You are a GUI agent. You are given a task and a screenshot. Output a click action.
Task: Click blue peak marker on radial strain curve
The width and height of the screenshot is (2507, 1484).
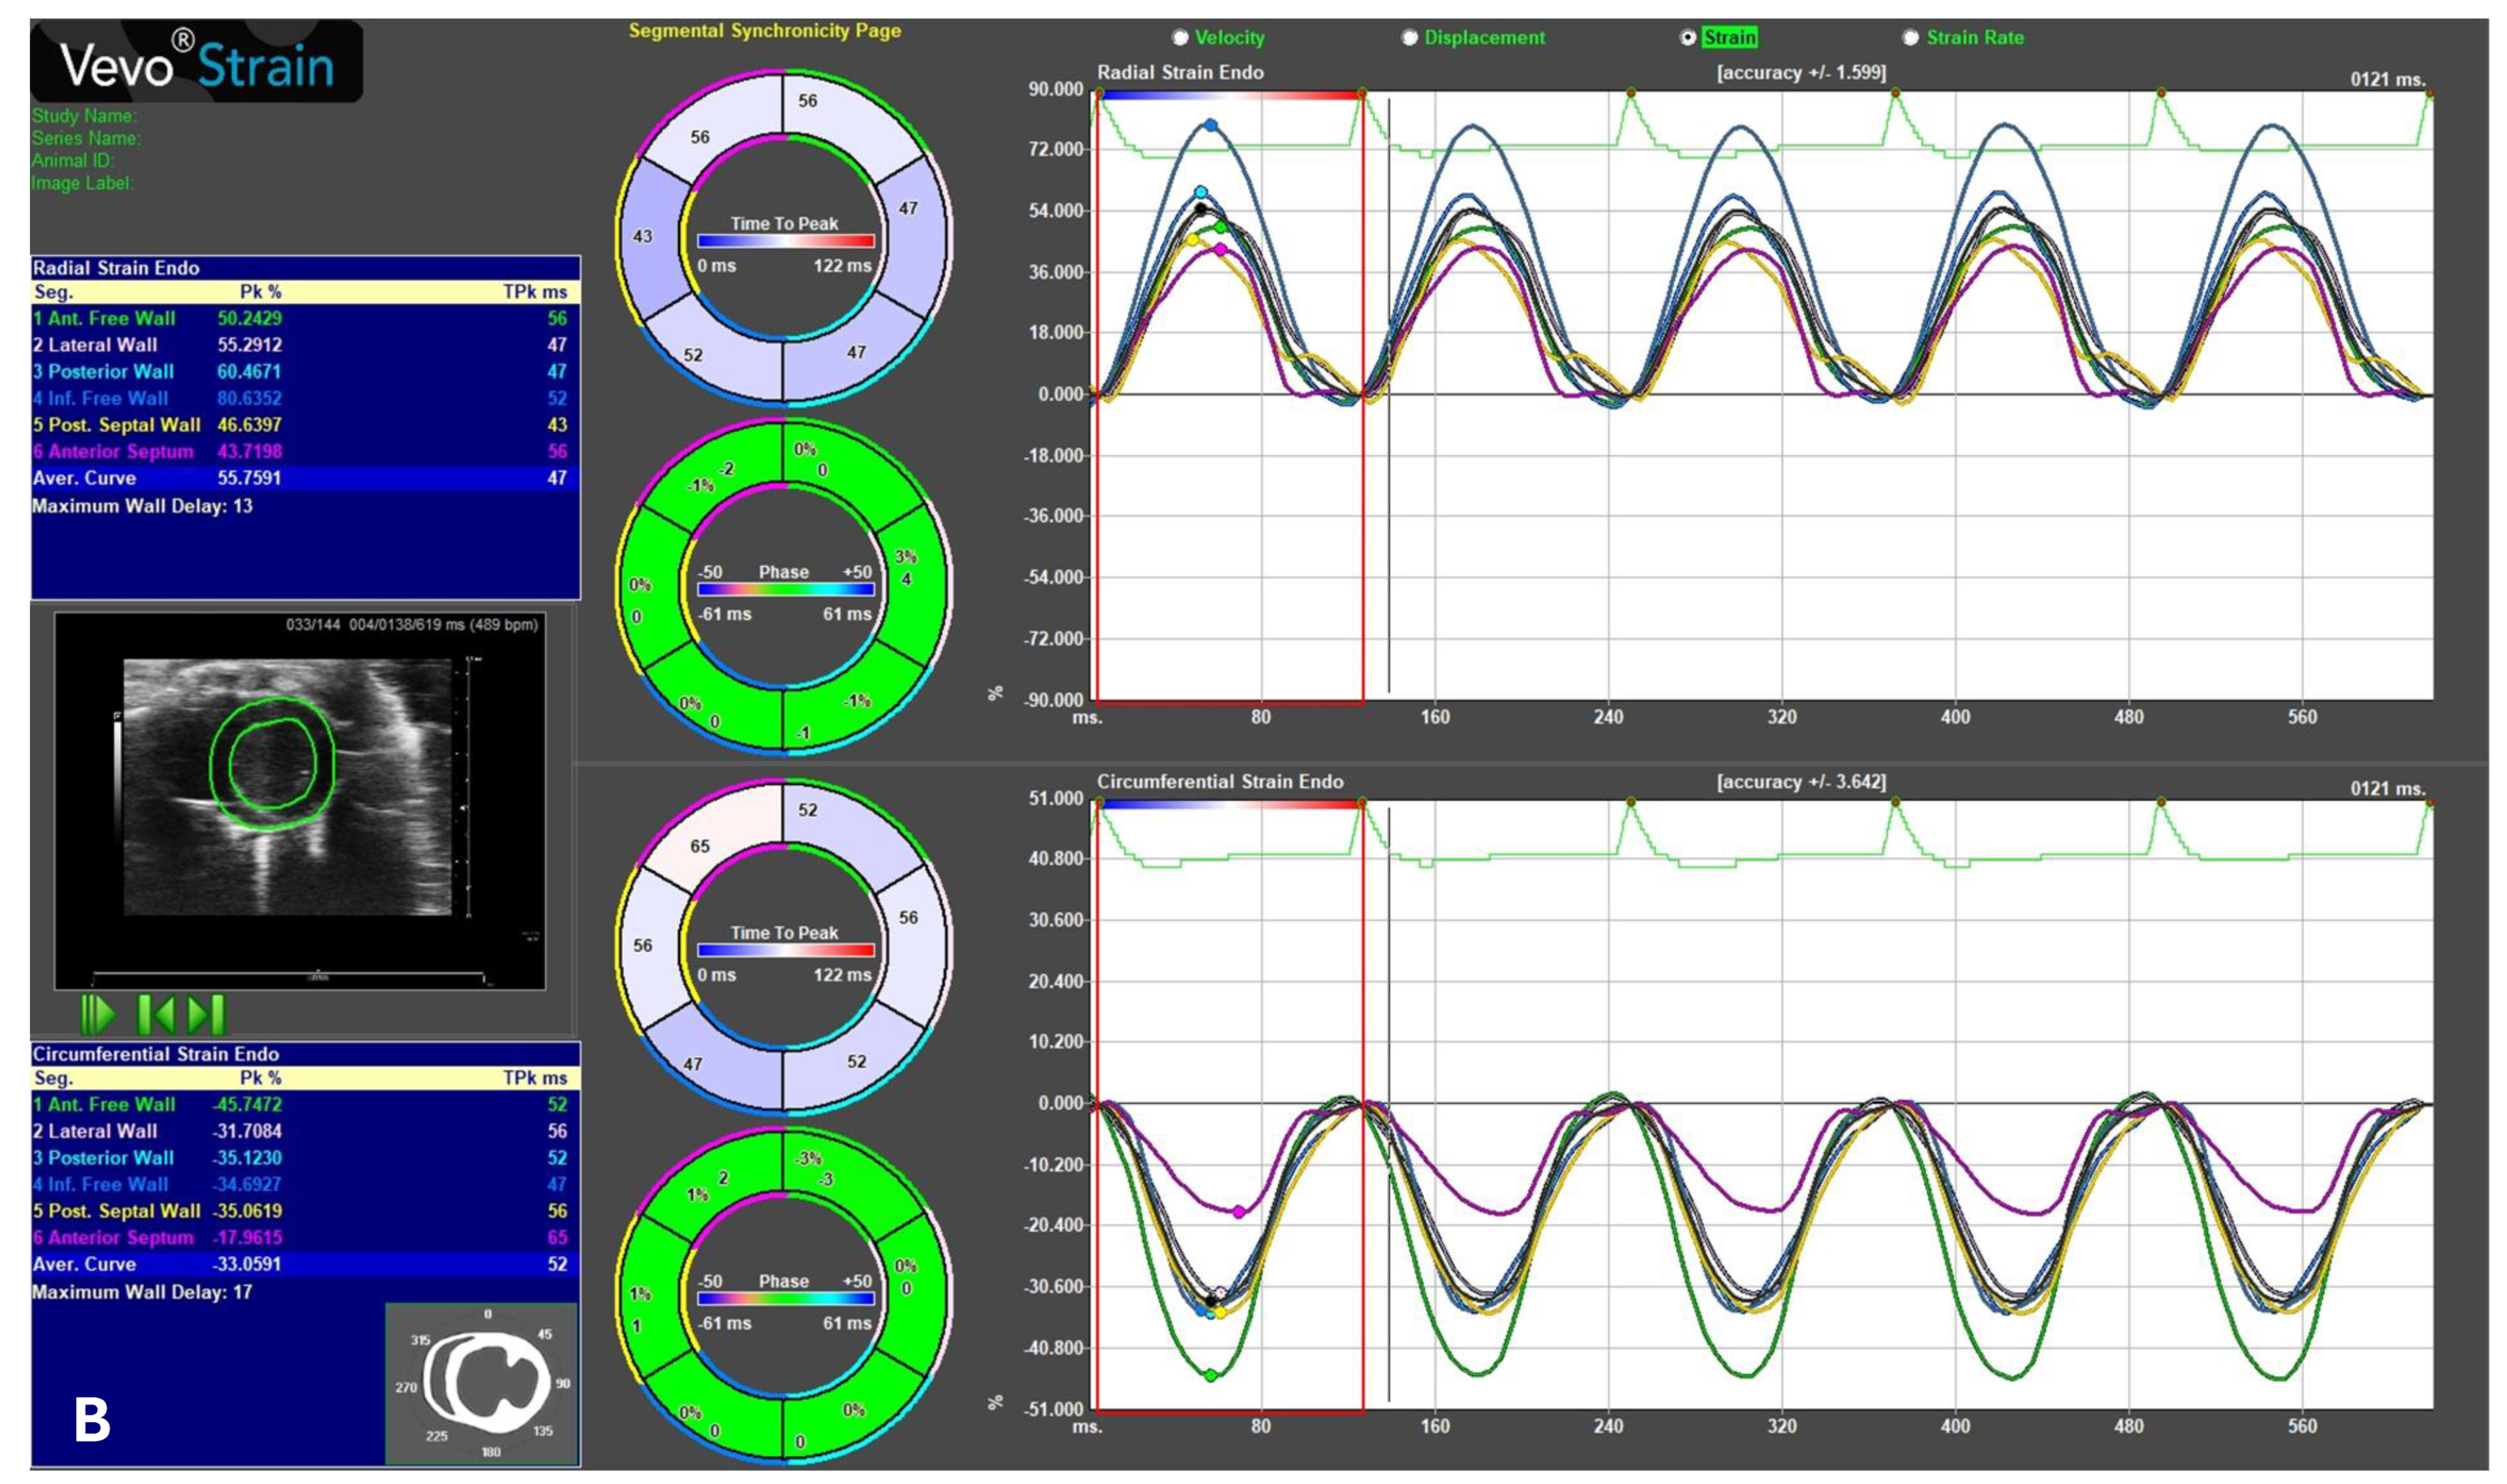click(1211, 126)
